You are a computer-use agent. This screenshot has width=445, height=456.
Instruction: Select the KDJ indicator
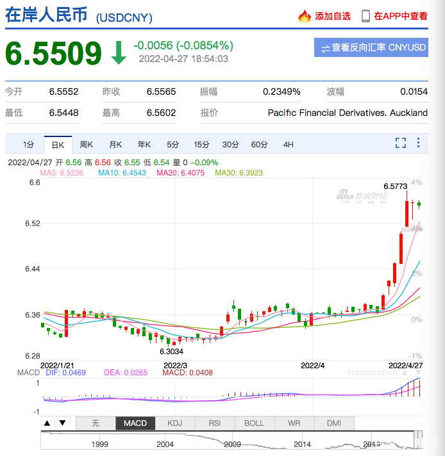click(x=175, y=423)
